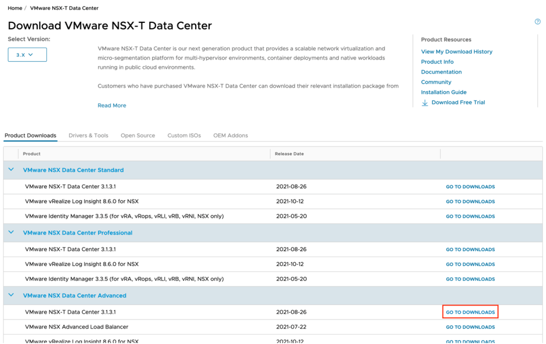
Task: Go to downloads for NSX Advanced Load Balancer
Action: (x=470, y=327)
